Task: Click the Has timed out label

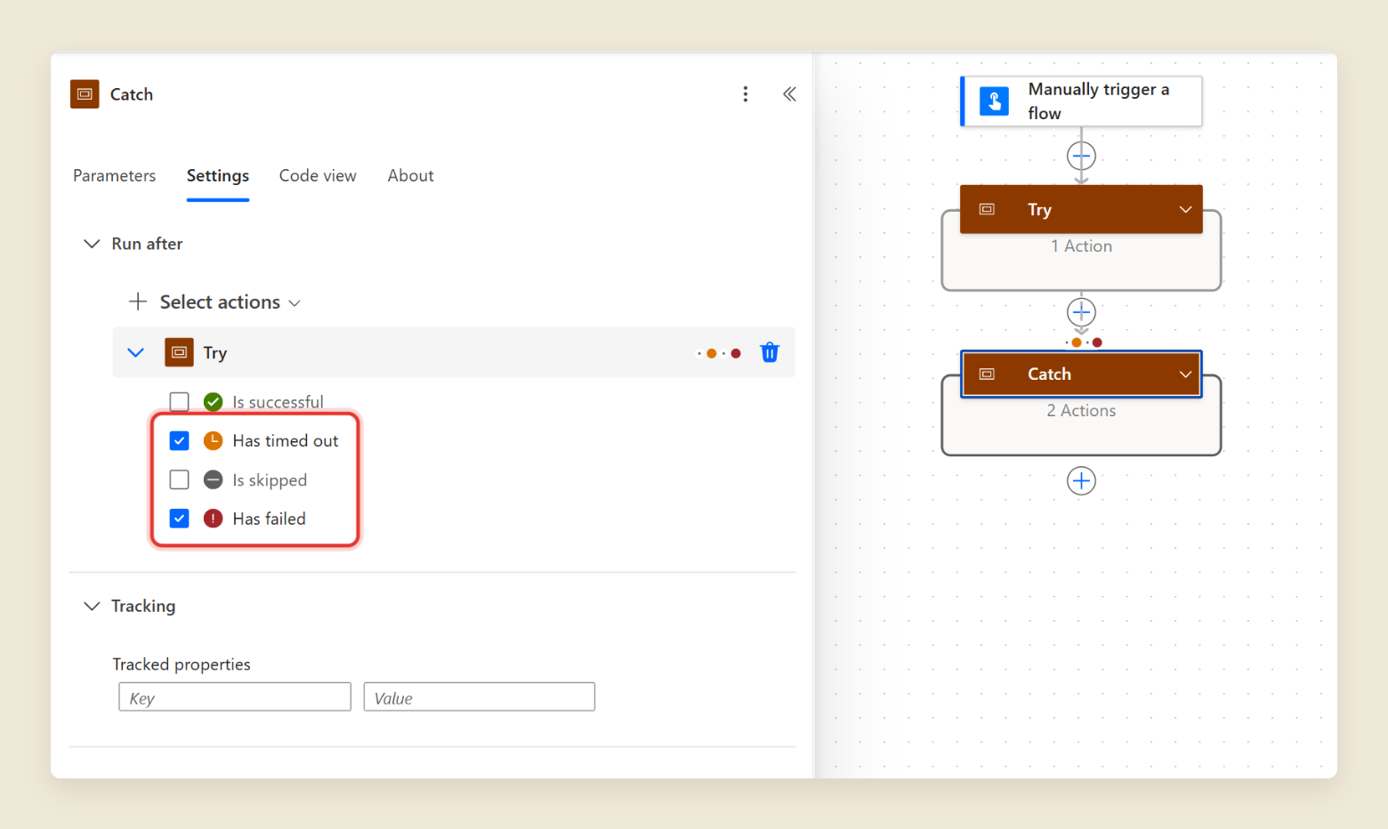Action: [x=286, y=441]
